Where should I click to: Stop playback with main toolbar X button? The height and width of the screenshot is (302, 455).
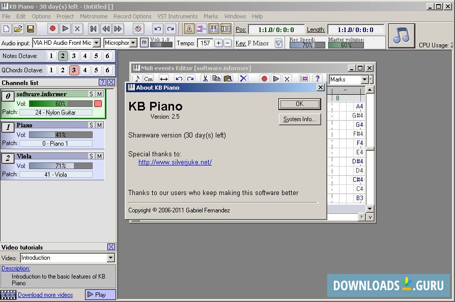coord(77,29)
